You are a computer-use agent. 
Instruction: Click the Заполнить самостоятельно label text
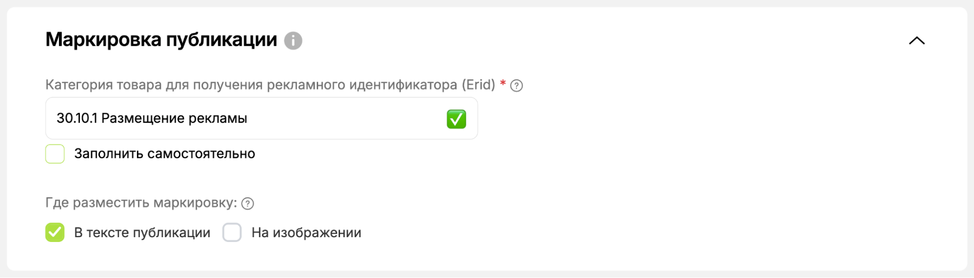pos(164,154)
